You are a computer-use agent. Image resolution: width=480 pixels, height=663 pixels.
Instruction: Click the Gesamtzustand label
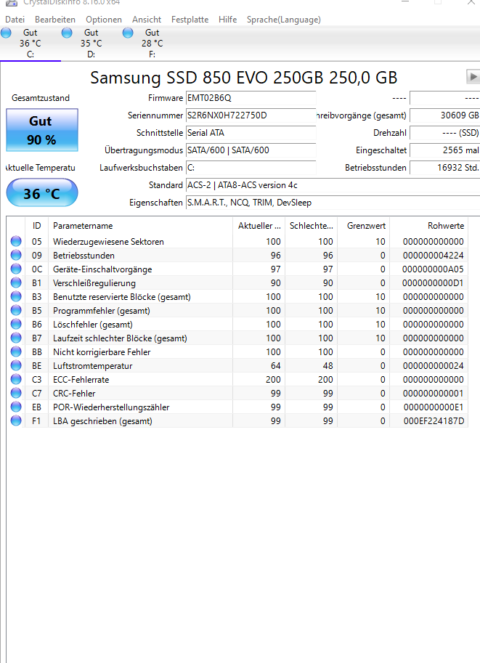point(41,98)
